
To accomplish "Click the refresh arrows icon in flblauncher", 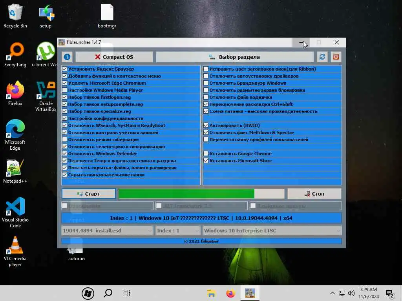I will pos(322,57).
